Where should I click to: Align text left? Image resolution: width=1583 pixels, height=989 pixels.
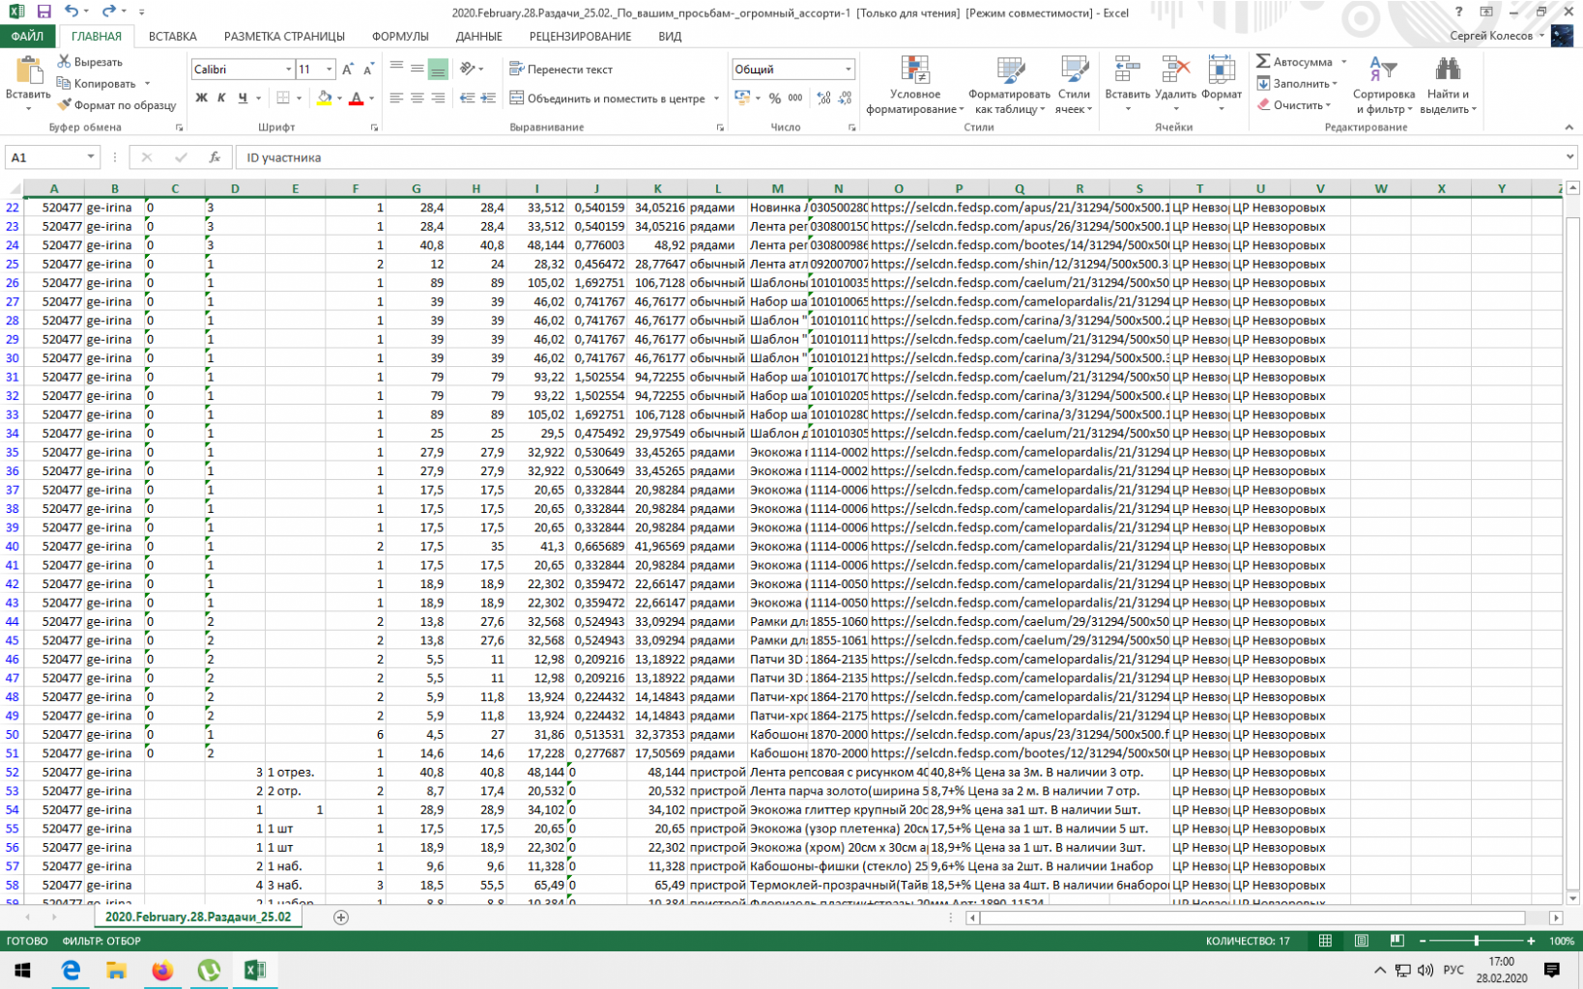[x=396, y=98]
